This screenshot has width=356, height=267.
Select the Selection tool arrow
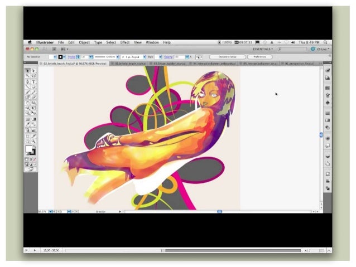[x=28, y=71]
